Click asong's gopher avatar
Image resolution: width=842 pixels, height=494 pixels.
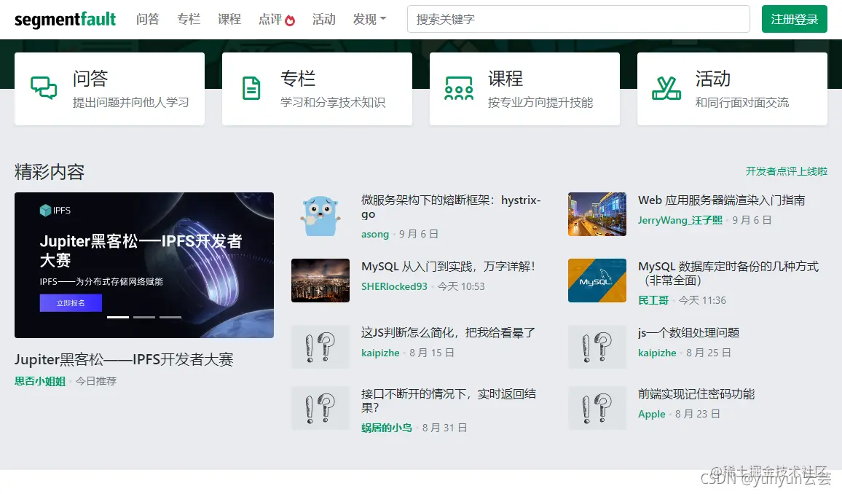pyautogui.click(x=320, y=214)
